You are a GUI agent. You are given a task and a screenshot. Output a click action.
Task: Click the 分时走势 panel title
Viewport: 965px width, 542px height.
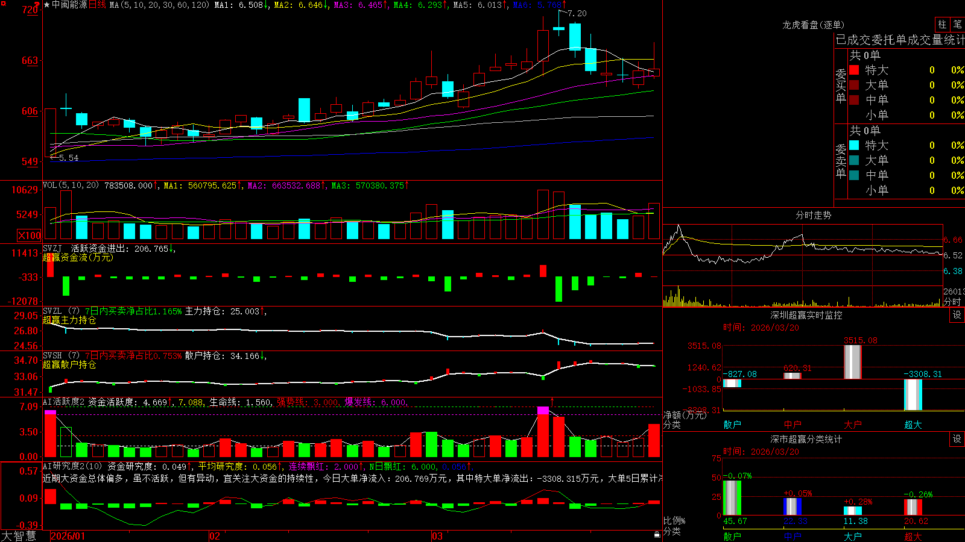tap(813, 215)
